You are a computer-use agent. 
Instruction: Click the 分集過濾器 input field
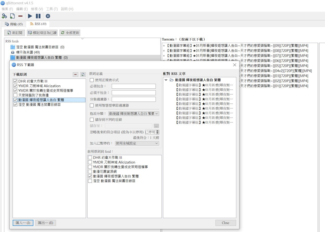(x=134, y=99)
